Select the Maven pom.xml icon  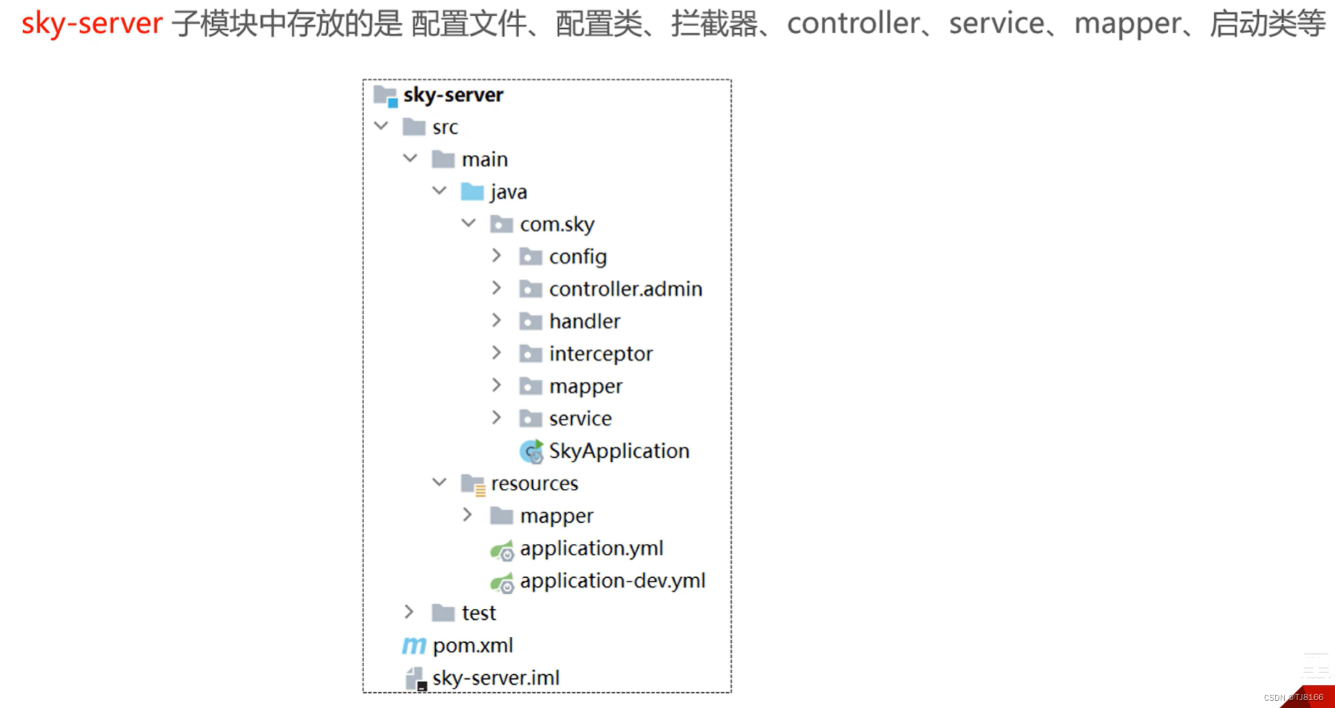[x=413, y=645]
